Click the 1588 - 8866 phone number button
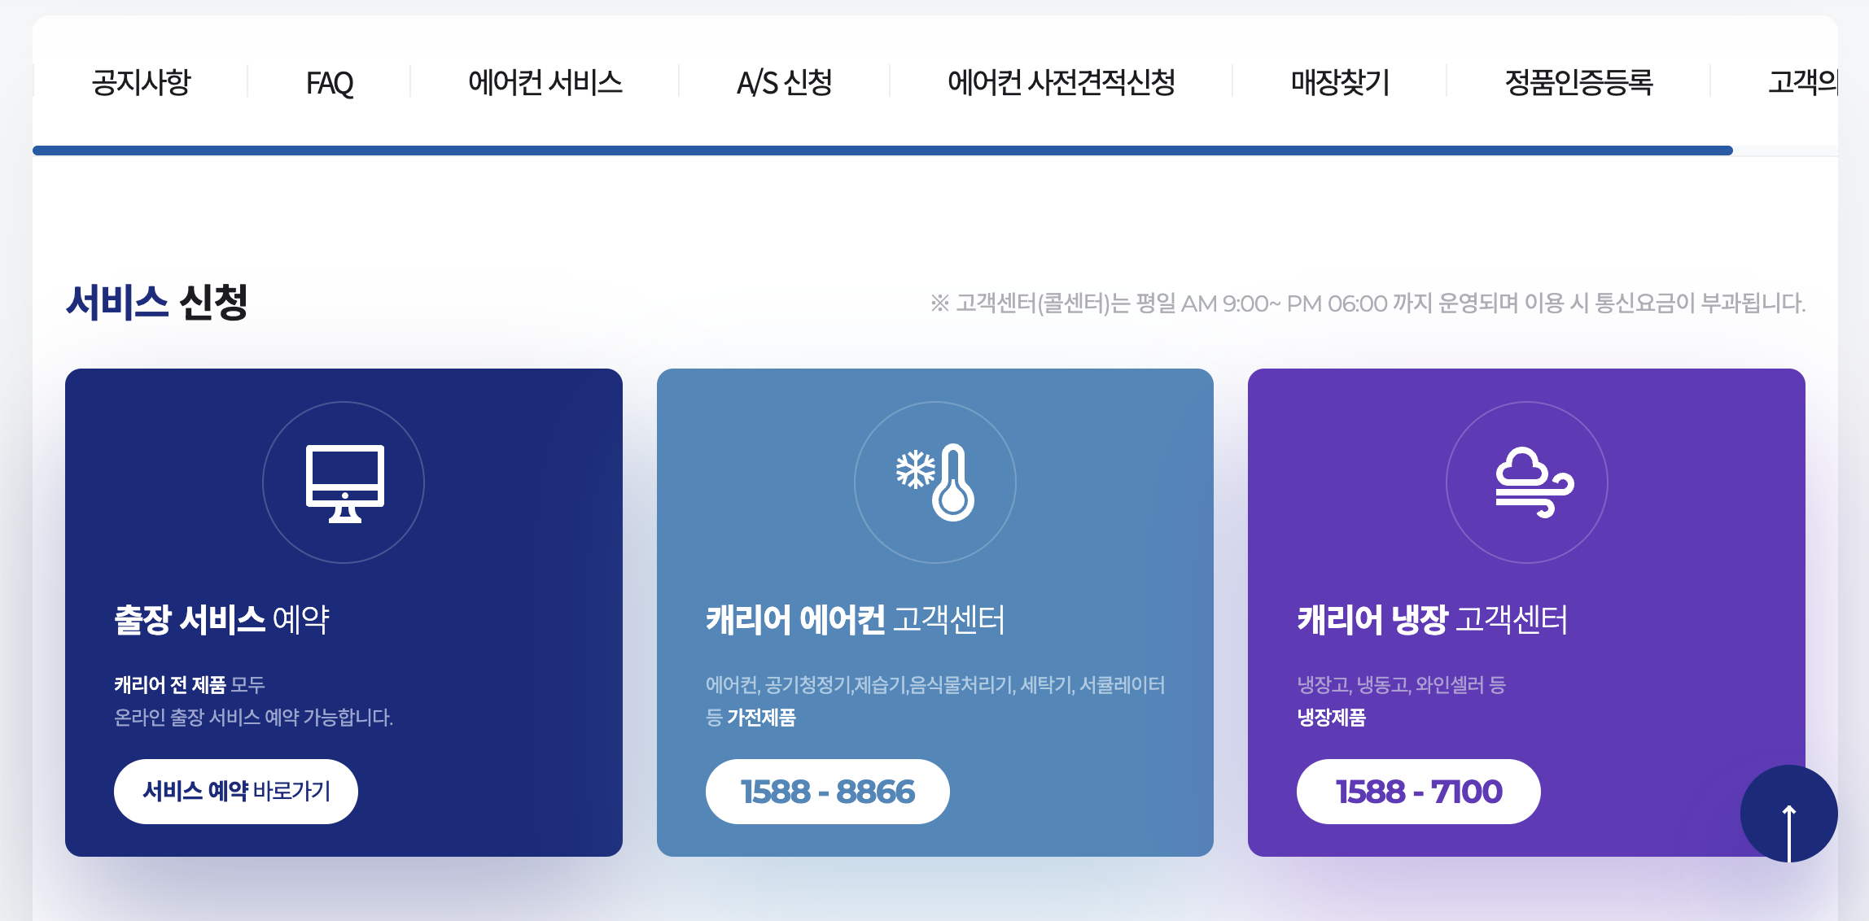 (827, 791)
